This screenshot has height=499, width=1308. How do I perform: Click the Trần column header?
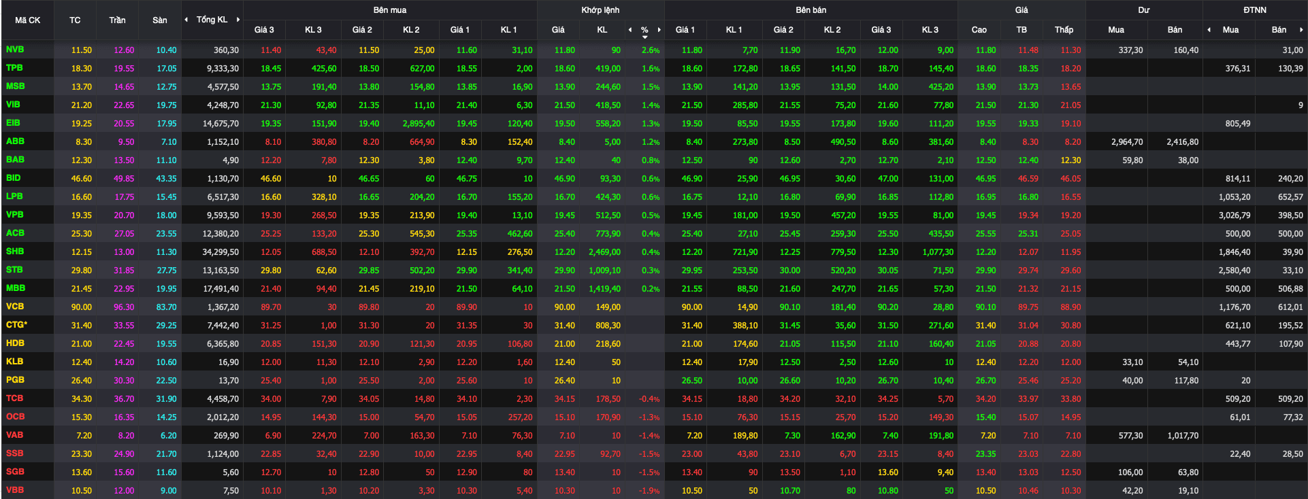pos(117,20)
